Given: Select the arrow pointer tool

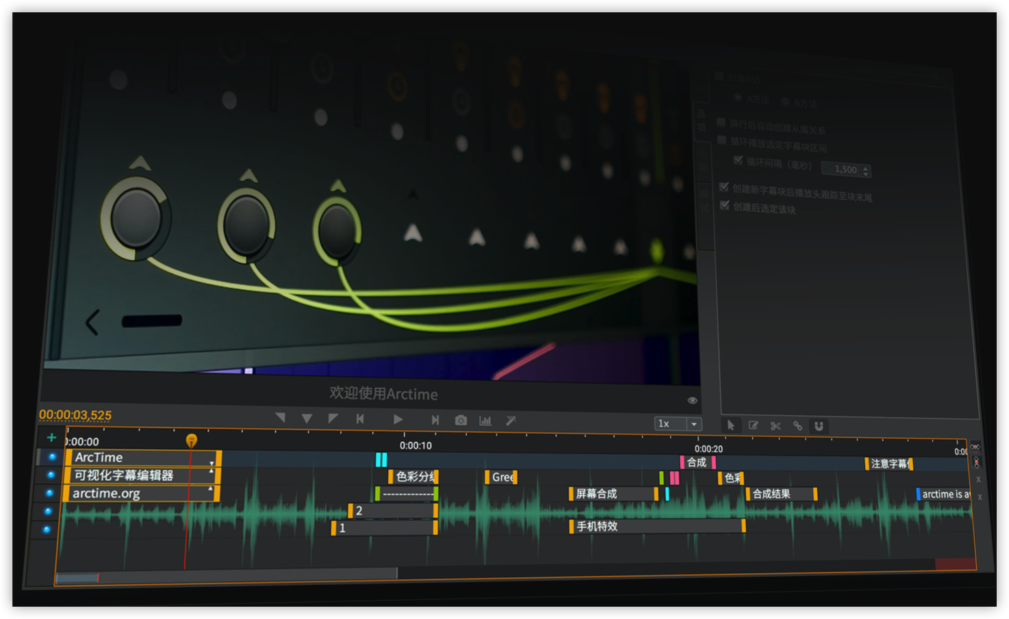Looking at the screenshot, I should pyautogui.click(x=731, y=425).
